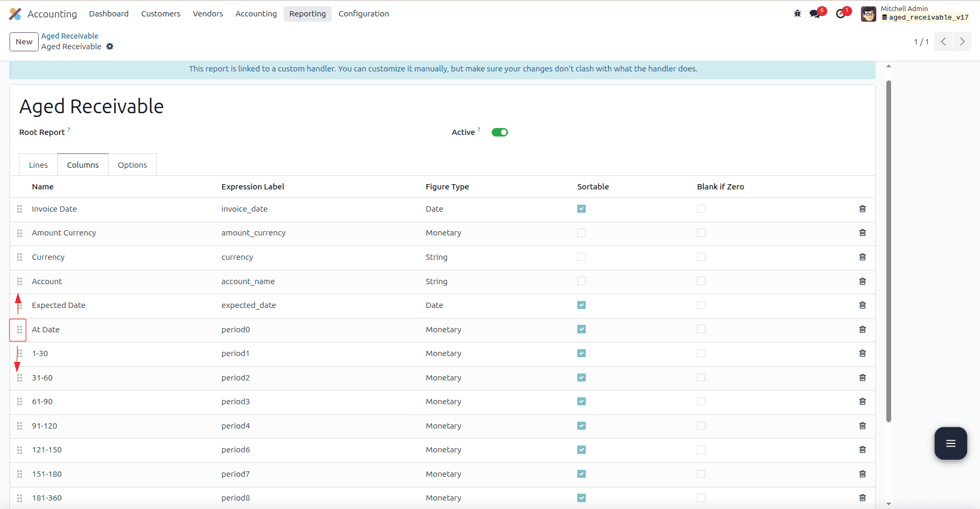Enable Blank if Zero for 1-30
The width and height of the screenshot is (980, 509).
tap(701, 353)
